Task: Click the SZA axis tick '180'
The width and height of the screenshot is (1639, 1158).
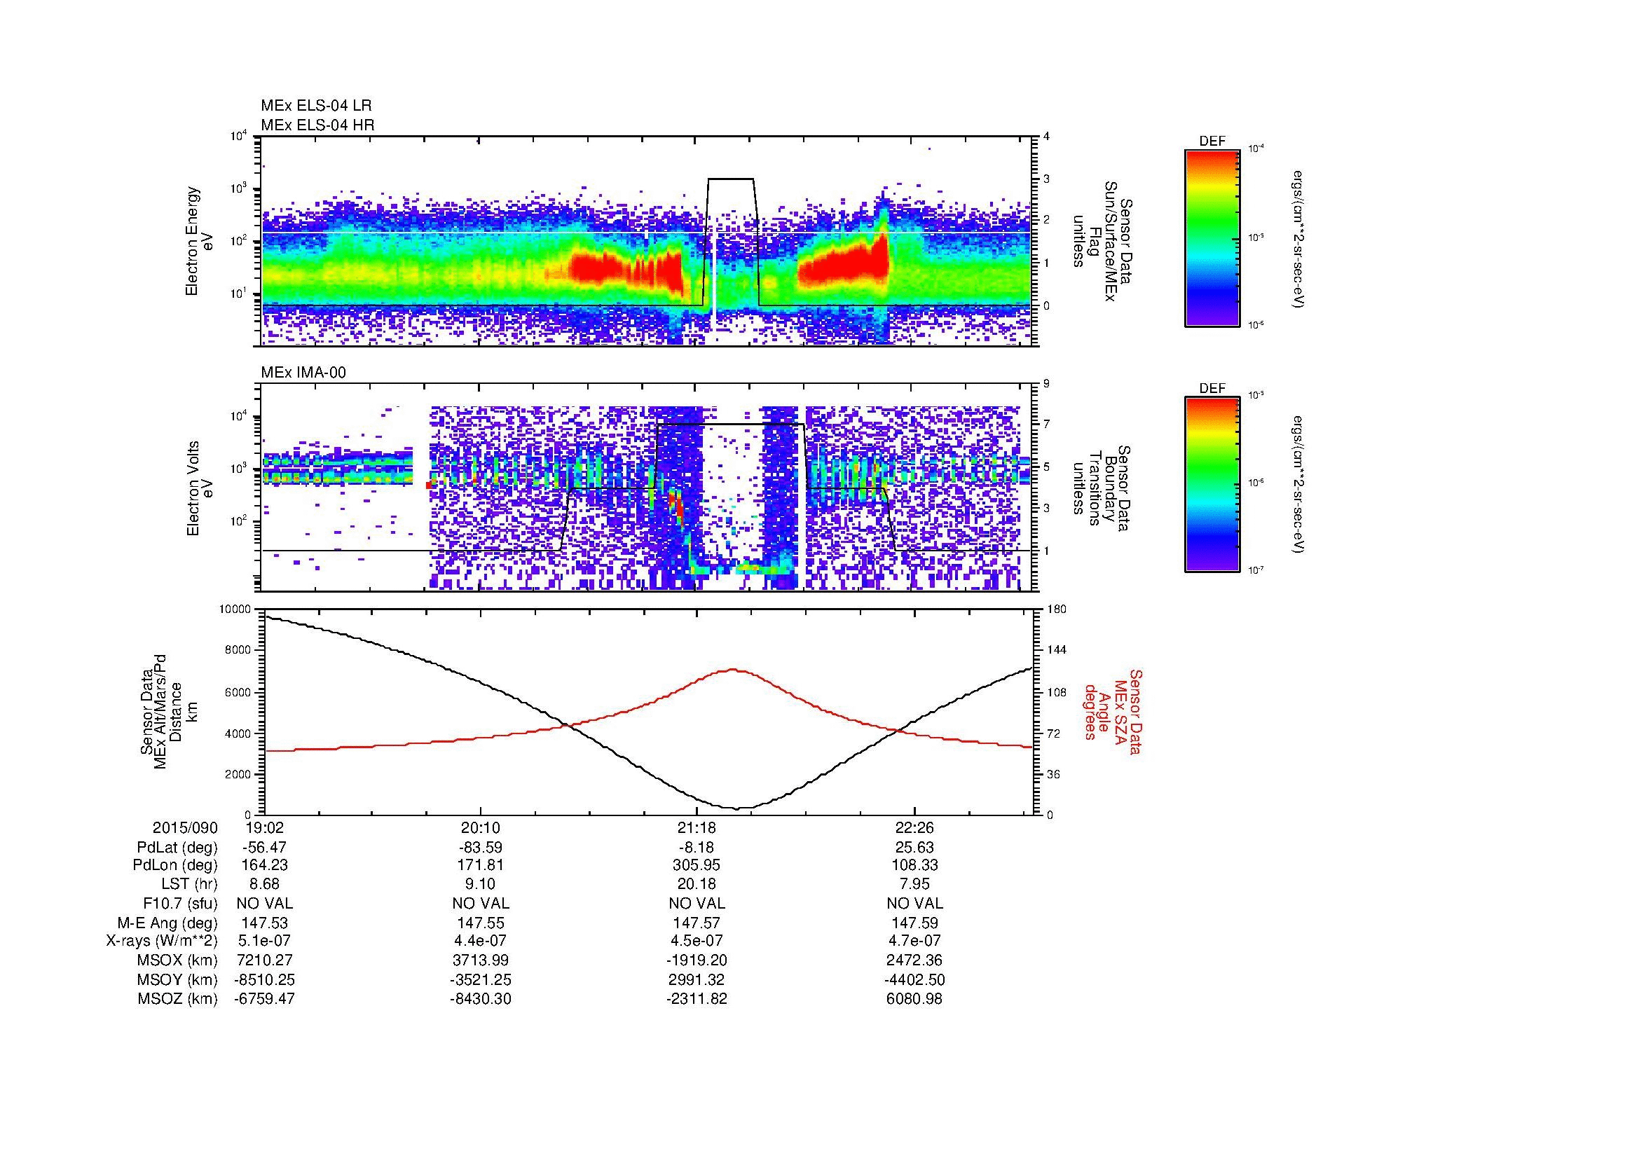Action: tap(1057, 609)
